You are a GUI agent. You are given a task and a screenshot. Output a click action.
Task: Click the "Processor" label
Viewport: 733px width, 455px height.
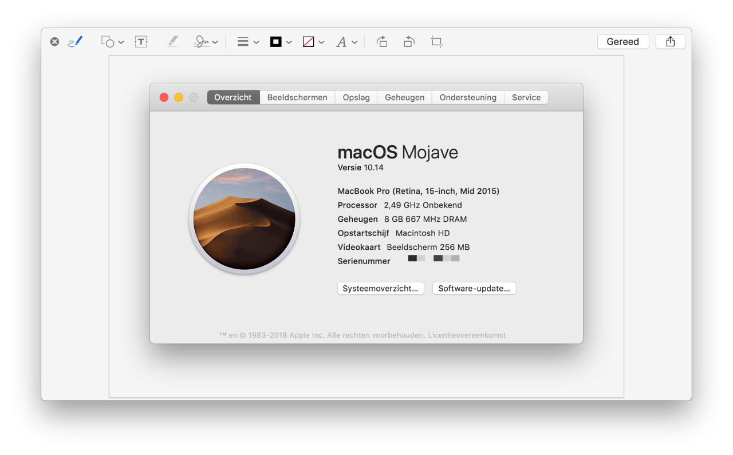click(357, 205)
